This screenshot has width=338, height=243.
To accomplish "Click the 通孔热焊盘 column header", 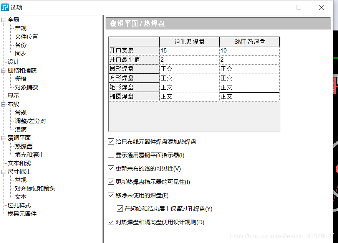I will [189, 41].
